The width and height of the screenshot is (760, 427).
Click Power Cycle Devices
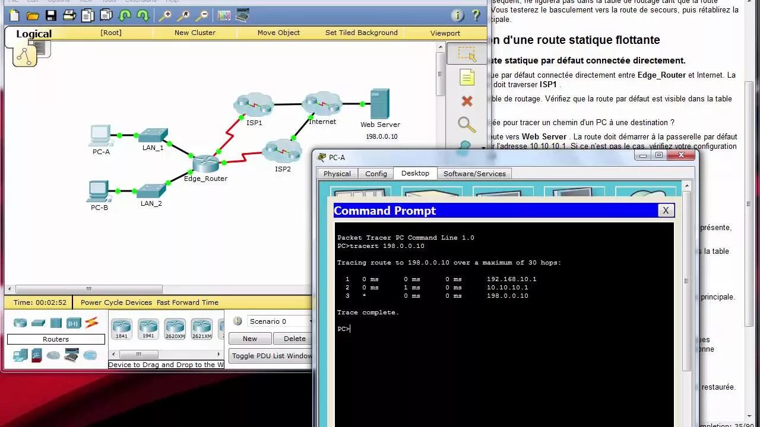click(116, 302)
